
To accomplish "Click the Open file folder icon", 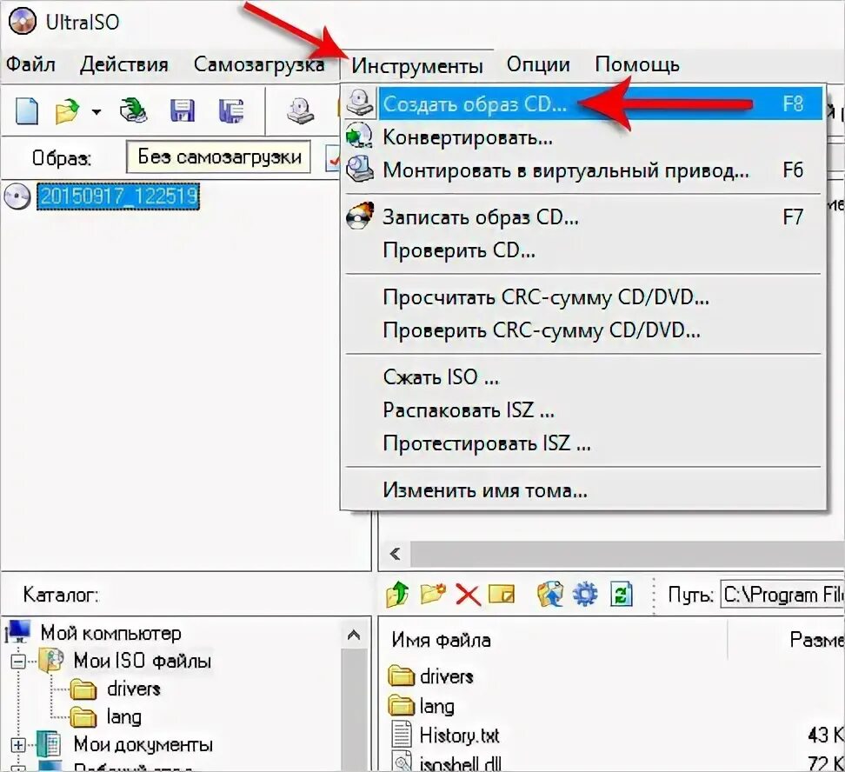I will (x=67, y=111).
